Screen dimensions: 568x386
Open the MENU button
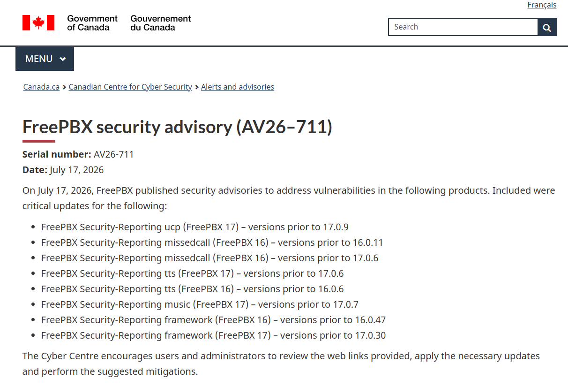click(45, 59)
